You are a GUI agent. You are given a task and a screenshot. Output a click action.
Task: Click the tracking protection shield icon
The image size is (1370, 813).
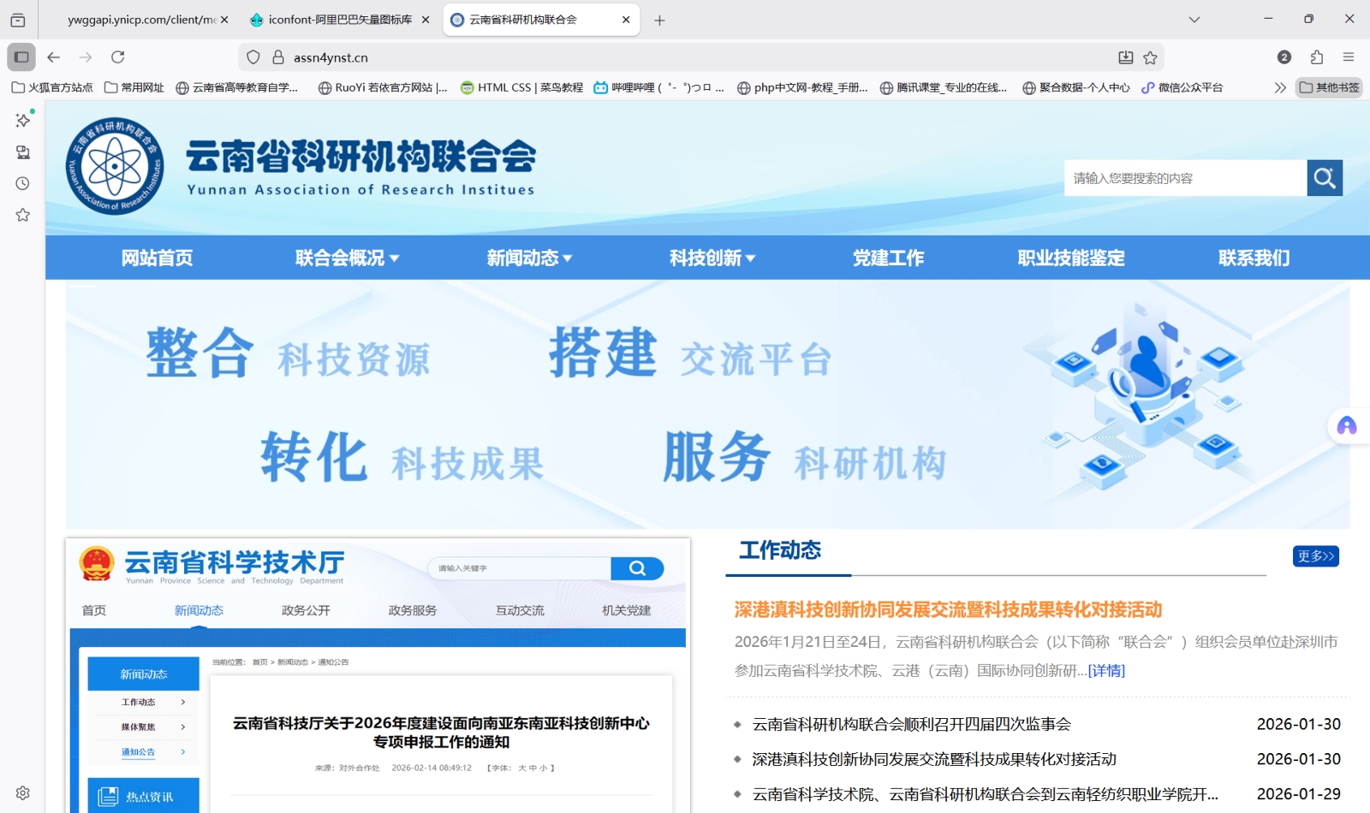253,57
